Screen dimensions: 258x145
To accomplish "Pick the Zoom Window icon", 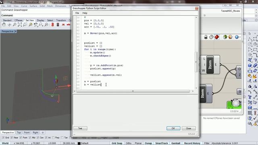I will click(25, 25).
